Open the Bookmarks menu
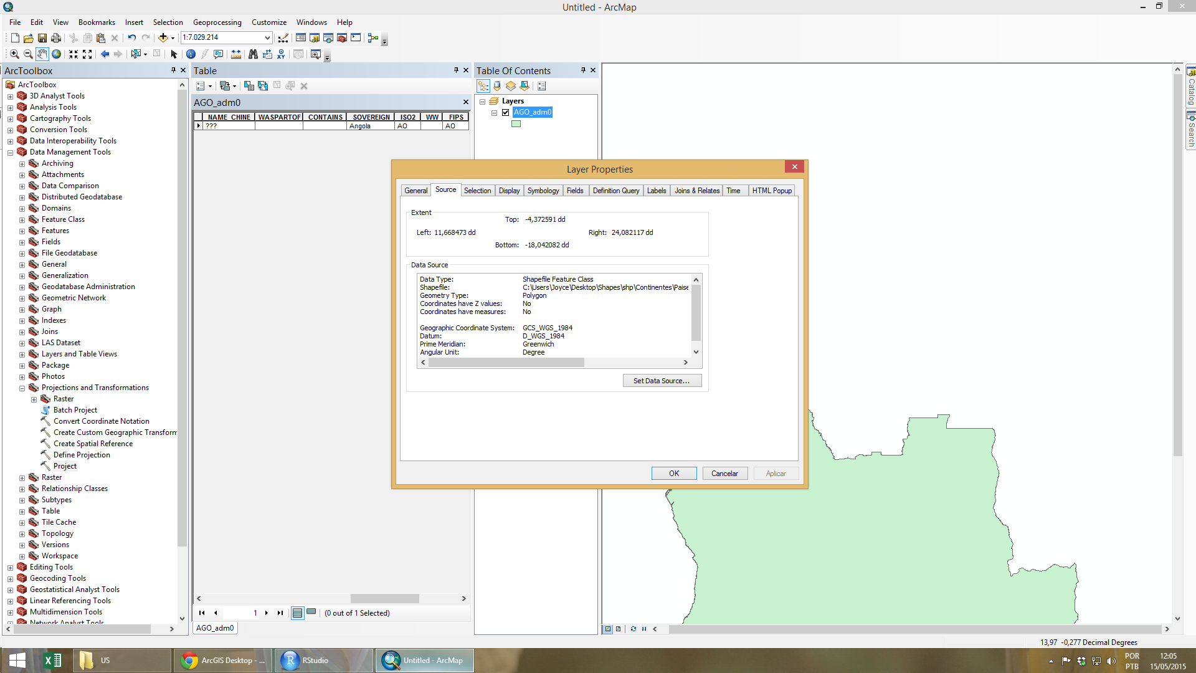The image size is (1196, 673). (97, 22)
